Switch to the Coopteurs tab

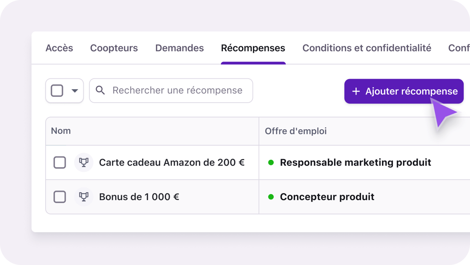114,48
